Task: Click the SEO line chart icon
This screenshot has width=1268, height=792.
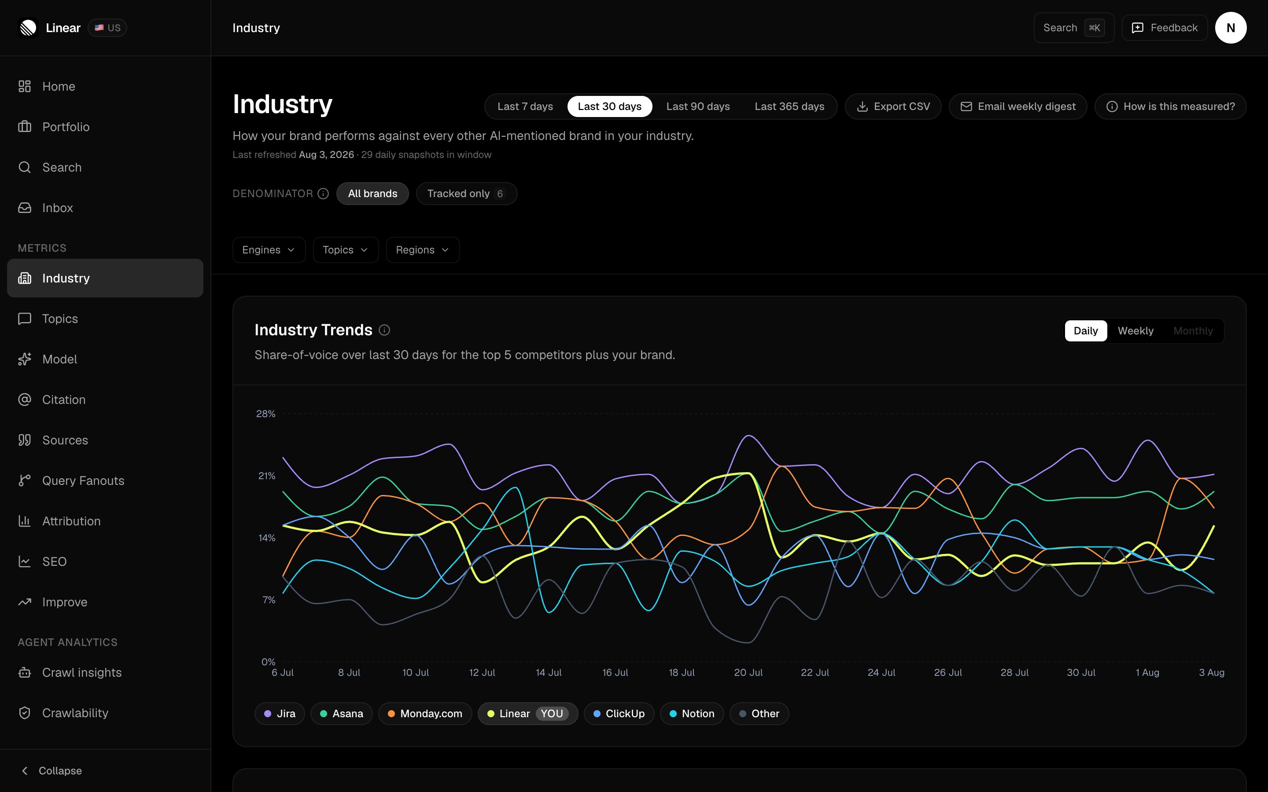Action: [x=25, y=561]
